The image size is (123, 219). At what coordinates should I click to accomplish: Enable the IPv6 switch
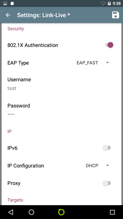[107, 148]
